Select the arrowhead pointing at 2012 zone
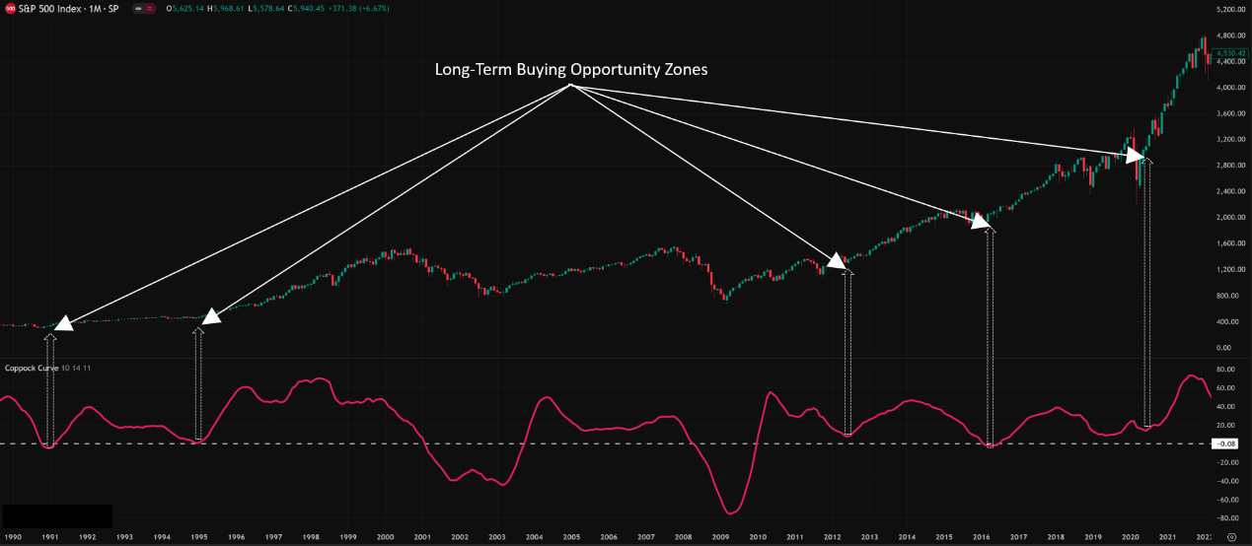This screenshot has height=546, width=1252. coord(837,261)
